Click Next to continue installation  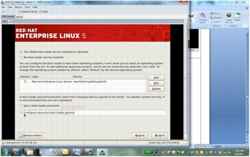click(x=160, y=135)
